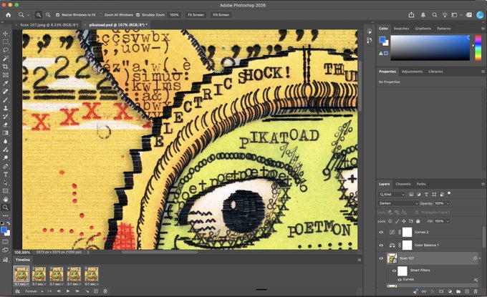Select the Lasso tool
Screen dimensions: 487x297
click(6, 50)
